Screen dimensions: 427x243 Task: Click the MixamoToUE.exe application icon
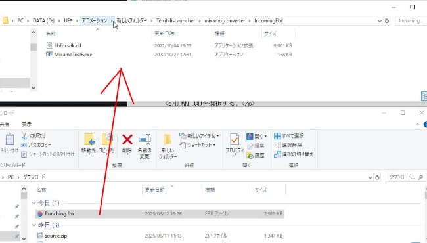49,55
